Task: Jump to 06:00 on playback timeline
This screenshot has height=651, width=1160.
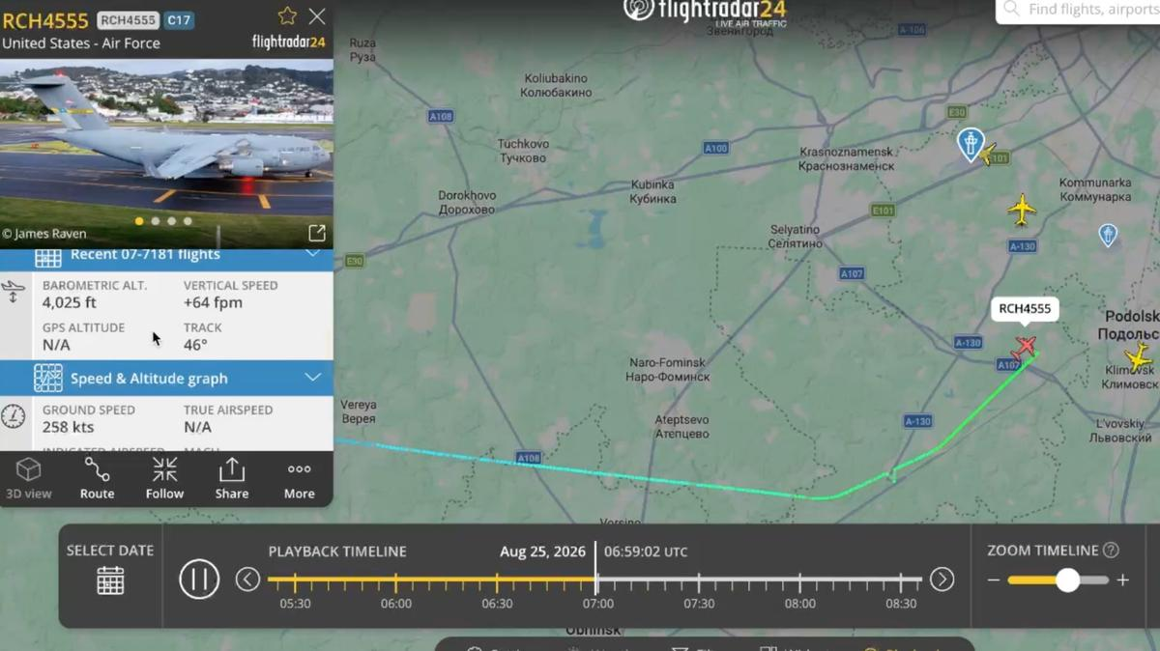Action: (395, 603)
